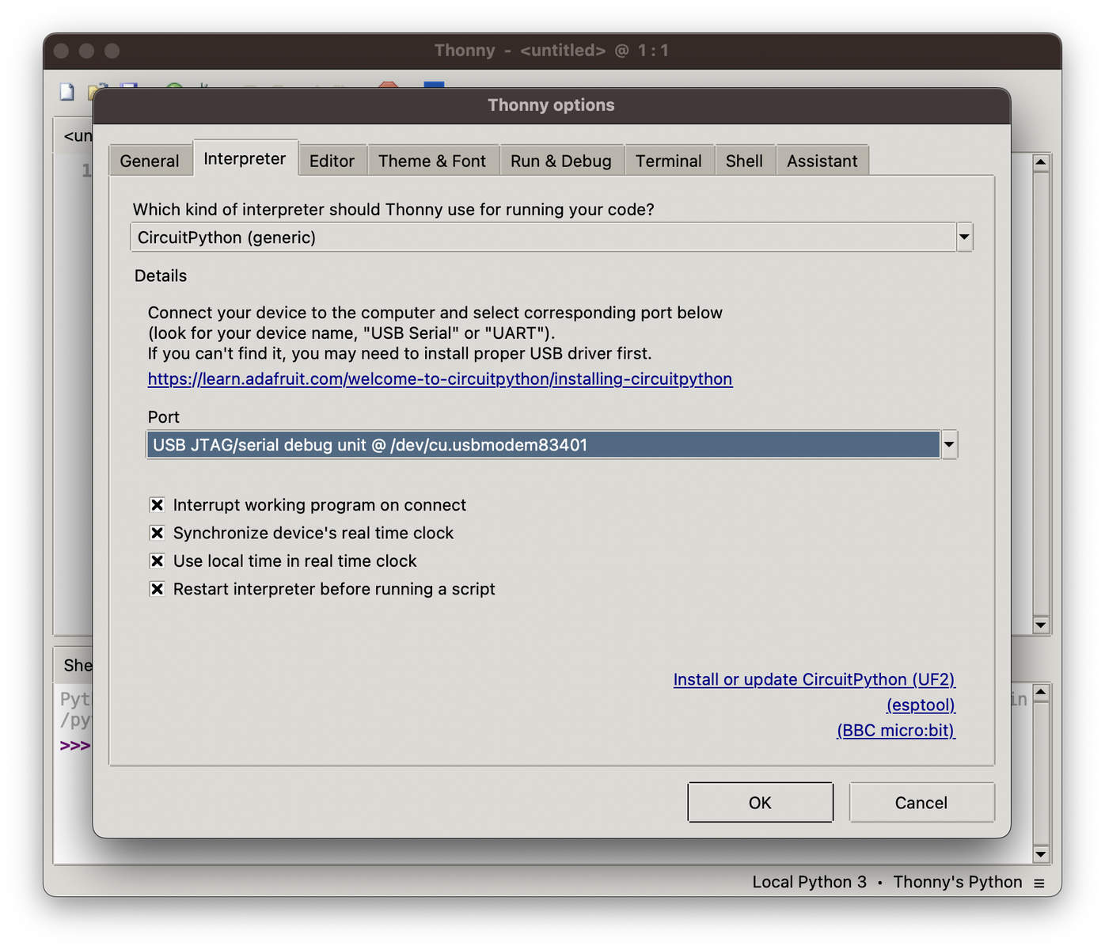Click the CircuitPython (generic) combo box field
1105x950 pixels.
click(x=543, y=237)
